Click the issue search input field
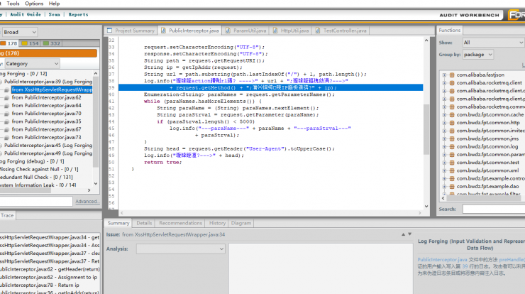The height and width of the screenshot is (294, 525). click(x=35, y=201)
